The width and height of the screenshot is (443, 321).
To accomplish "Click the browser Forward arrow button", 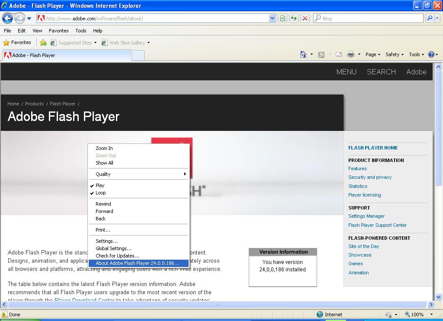I will (19, 19).
